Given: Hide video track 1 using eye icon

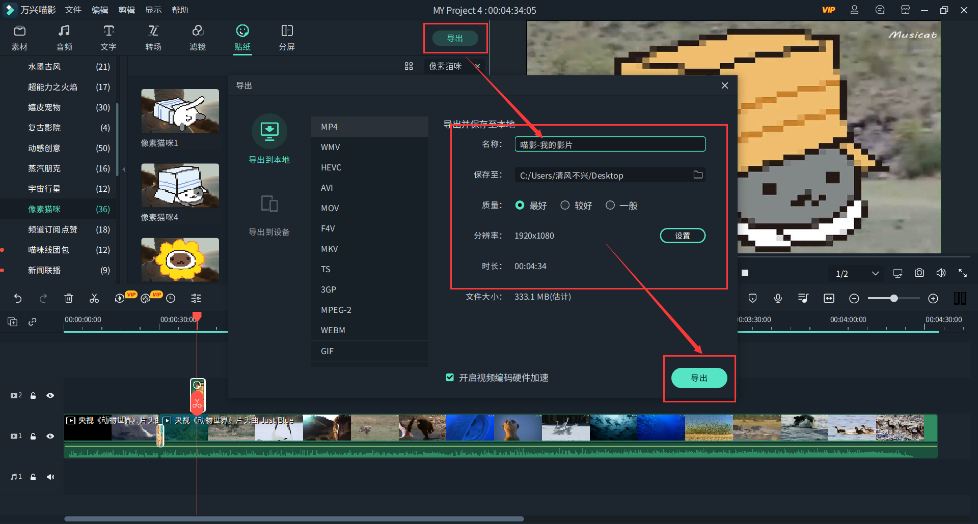Looking at the screenshot, I should pyautogui.click(x=50, y=436).
